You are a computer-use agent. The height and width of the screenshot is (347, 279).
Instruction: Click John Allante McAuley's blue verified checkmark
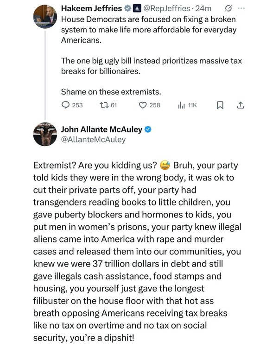click(148, 130)
